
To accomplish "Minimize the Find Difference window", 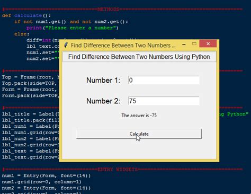I will point(184,45).
